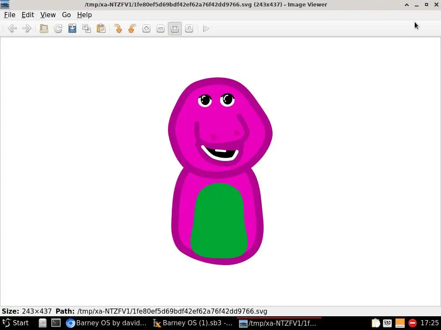Click the red stop tray icon
This screenshot has height=330, width=441.
click(412, 323)
